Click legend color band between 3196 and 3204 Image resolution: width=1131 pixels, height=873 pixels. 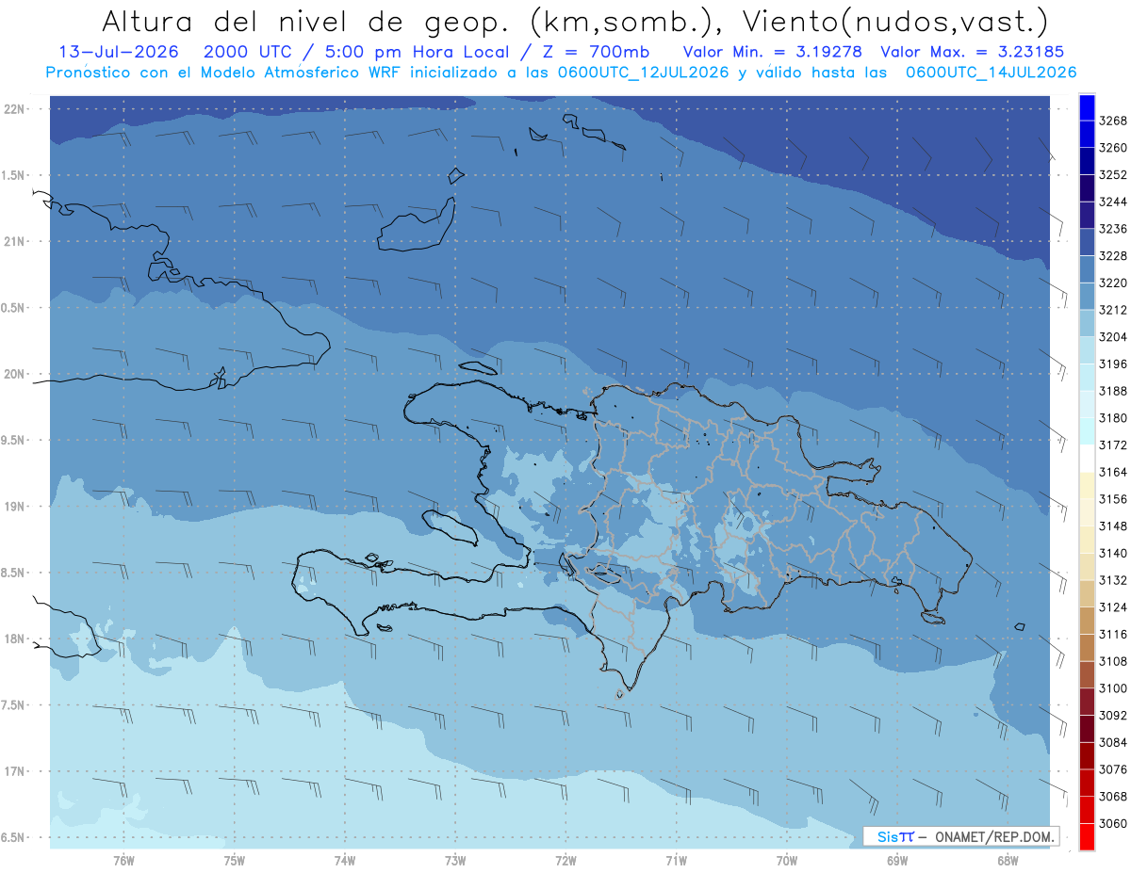click(1086, 350)
